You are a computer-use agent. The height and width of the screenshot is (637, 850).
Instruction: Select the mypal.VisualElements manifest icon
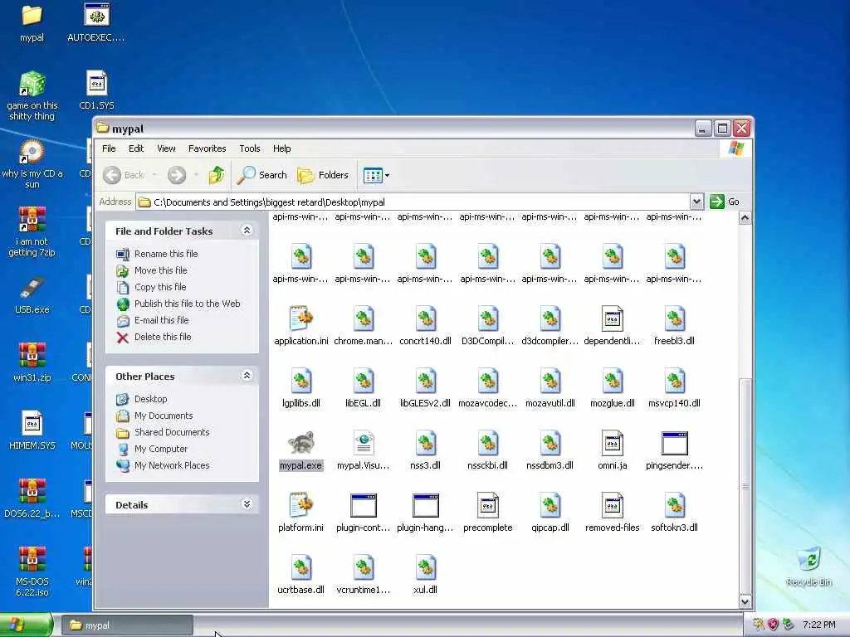[x=364, y=443]
